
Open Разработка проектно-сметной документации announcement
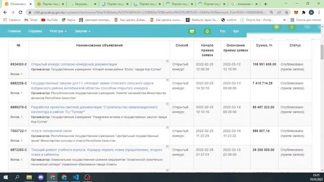tap(94, 109)
